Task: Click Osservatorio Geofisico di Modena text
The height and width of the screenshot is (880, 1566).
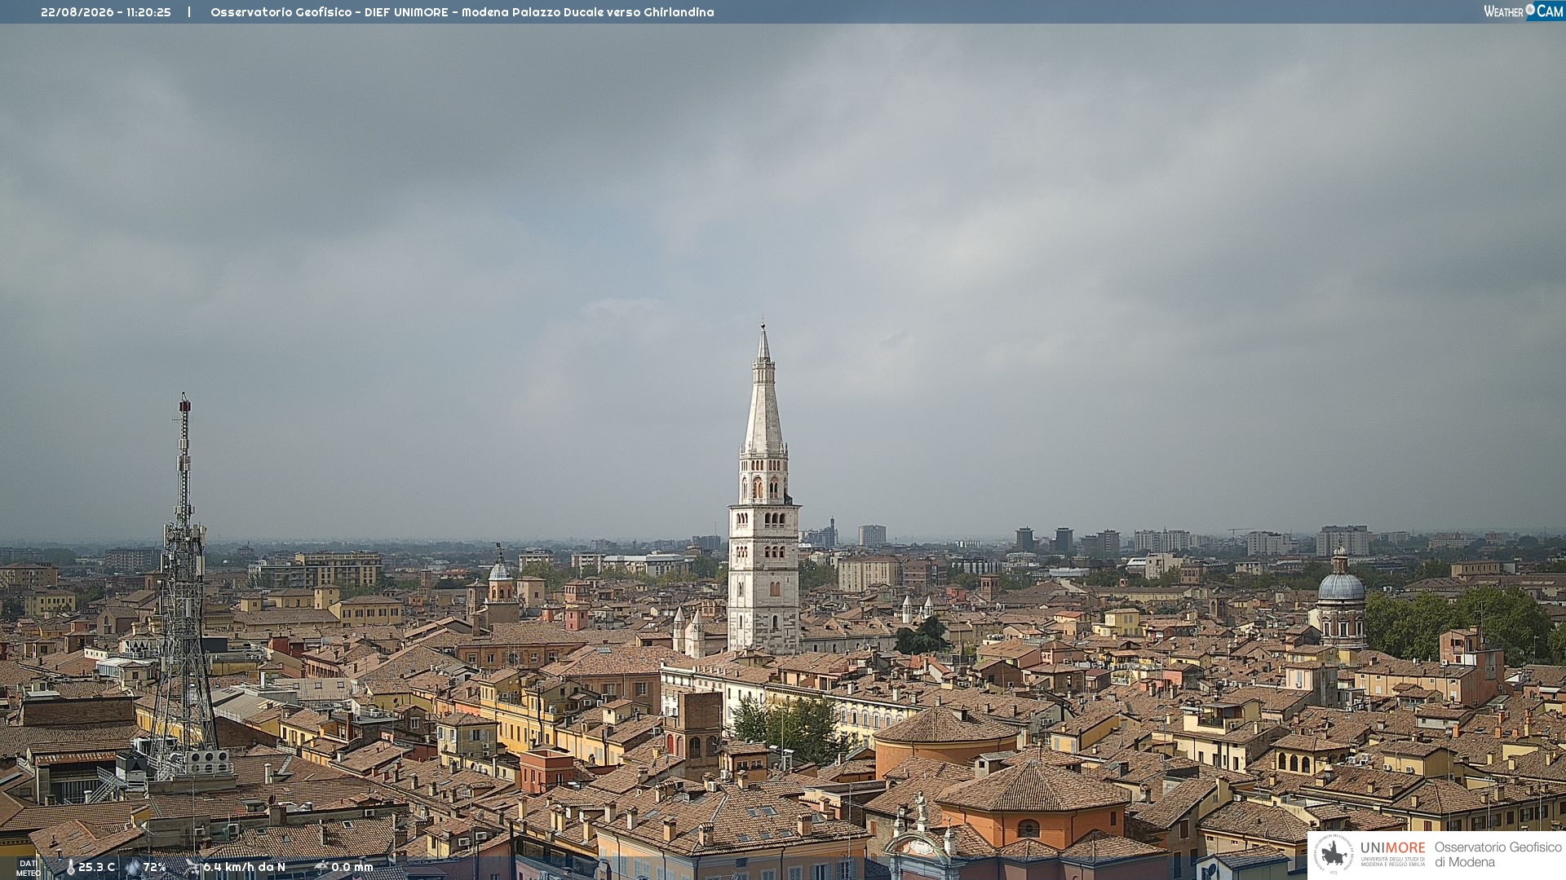Action: pos(1498,855)
